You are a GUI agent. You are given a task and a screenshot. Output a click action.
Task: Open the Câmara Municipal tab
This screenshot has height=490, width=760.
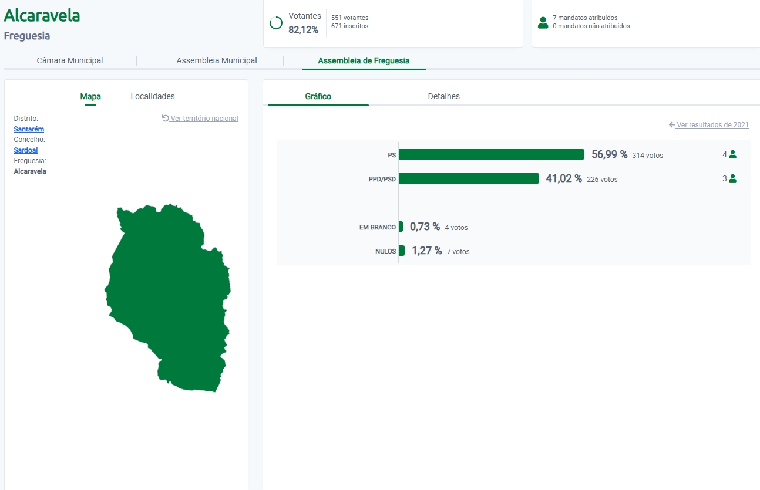(x=70, y=60)
